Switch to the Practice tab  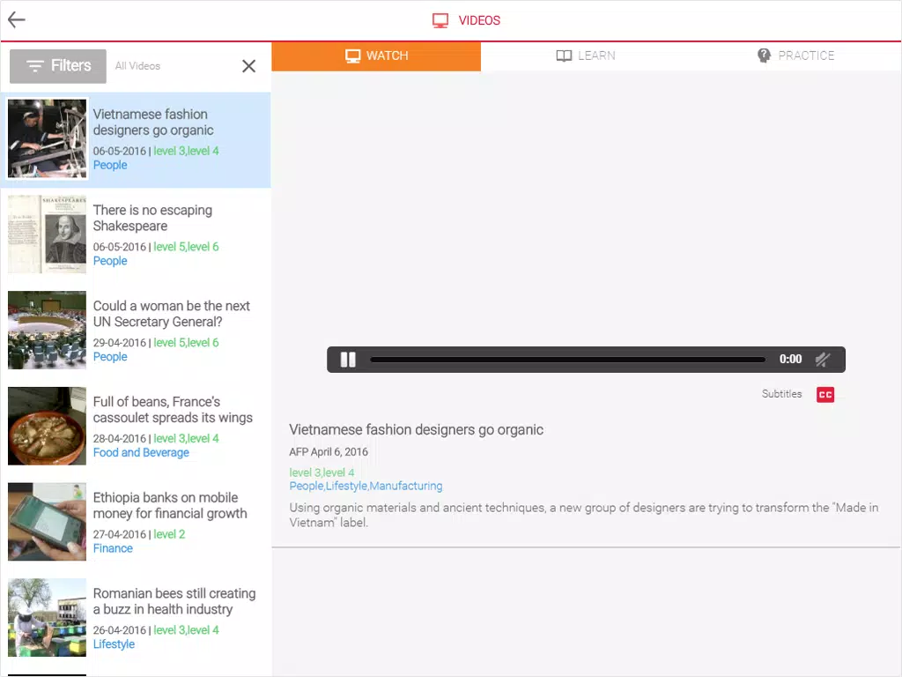click(x=795, y=56)
